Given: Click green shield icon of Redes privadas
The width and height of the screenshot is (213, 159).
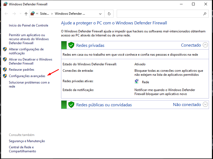Looking at the screenshot, I should point(71,45).
